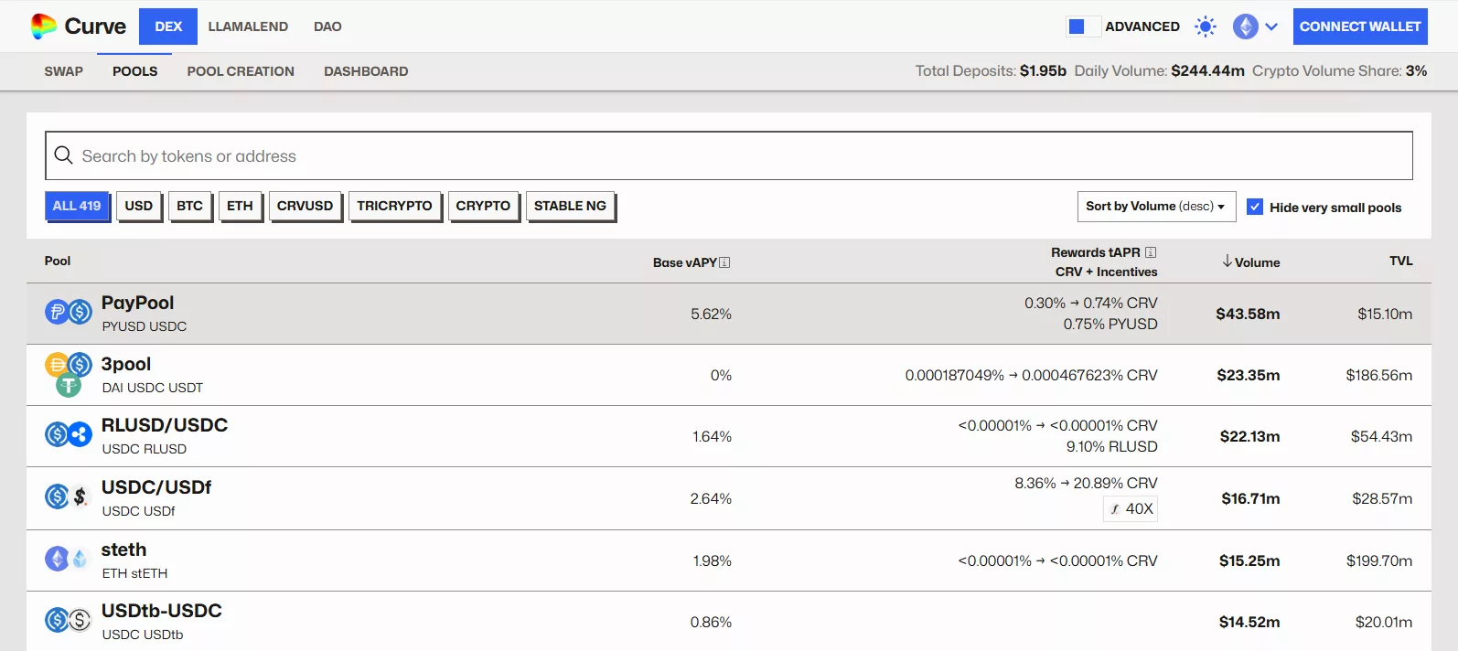The width and height of the screenshot is (1458, 651).
Task: Open the Sort by Volume dropdown
Action: tap(1156, 207)
